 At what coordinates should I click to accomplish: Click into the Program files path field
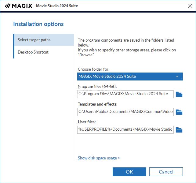(125, 94)
